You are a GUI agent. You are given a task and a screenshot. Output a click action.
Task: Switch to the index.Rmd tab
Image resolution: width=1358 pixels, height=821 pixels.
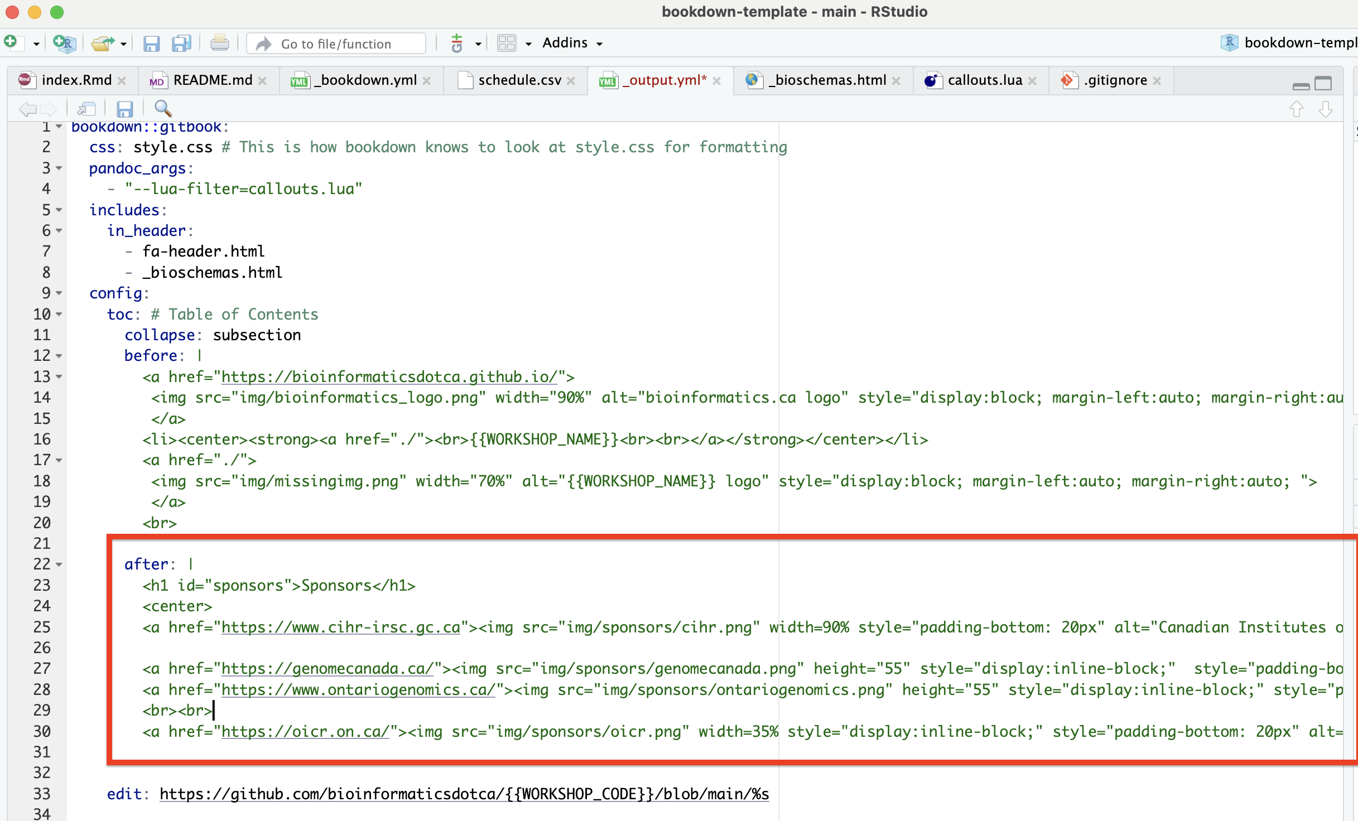click(76, 80)
